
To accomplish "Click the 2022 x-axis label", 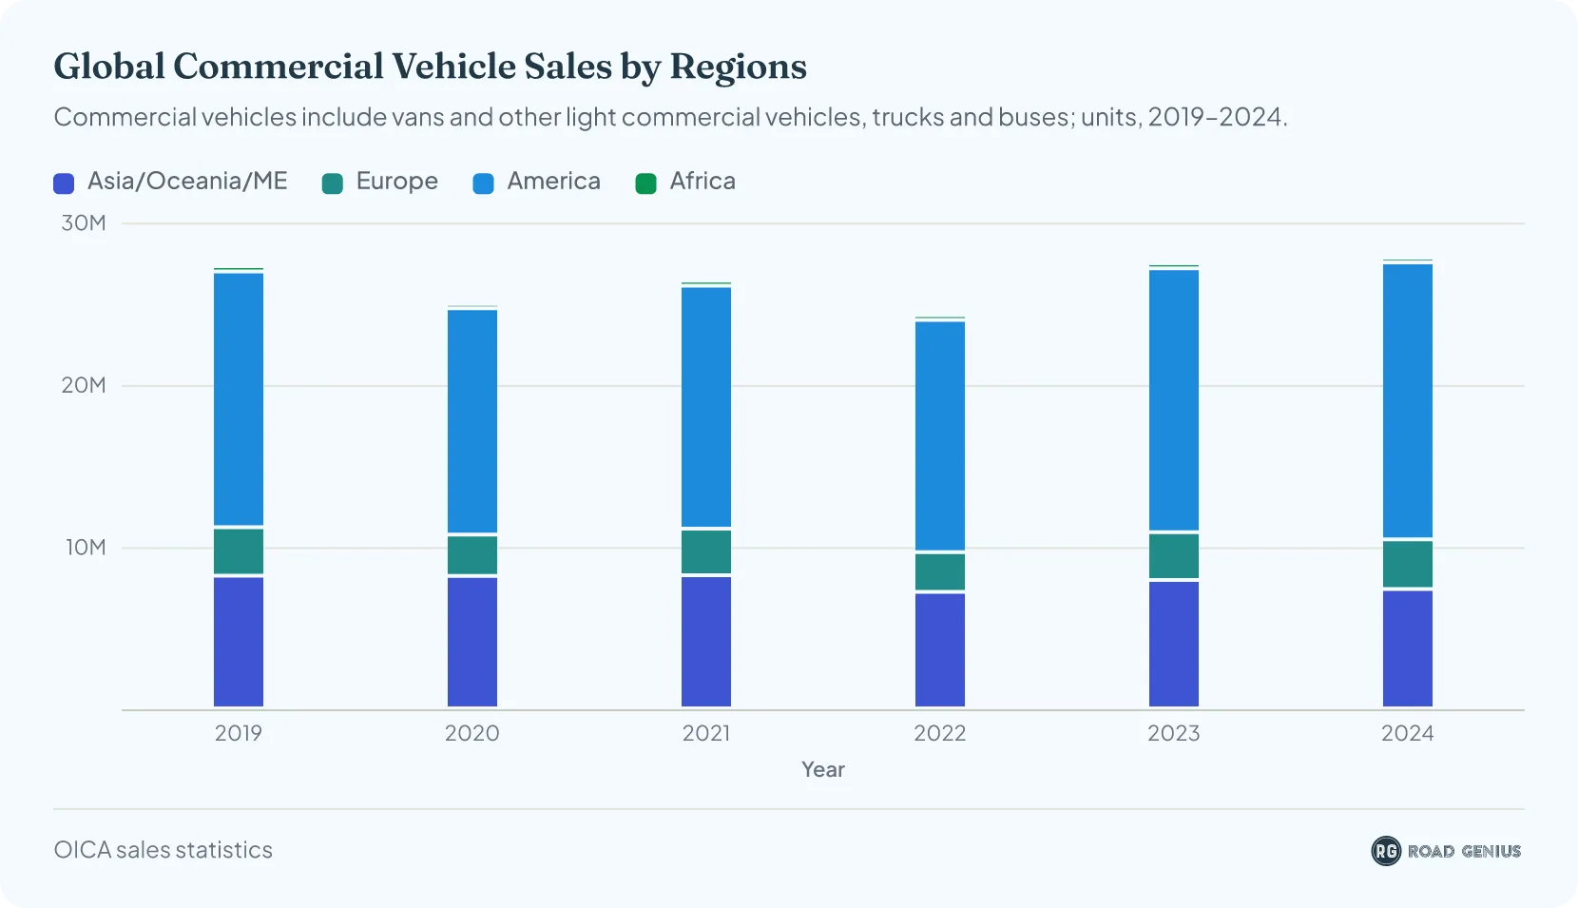I will tap(940, 733).
